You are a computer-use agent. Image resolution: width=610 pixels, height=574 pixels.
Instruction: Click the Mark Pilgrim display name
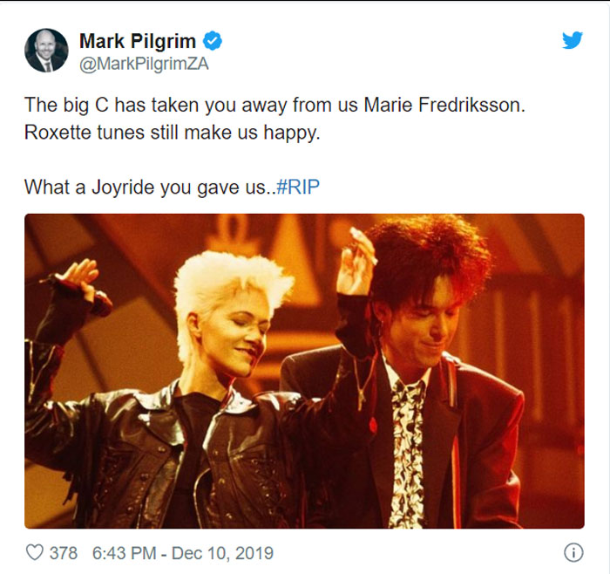138,41
